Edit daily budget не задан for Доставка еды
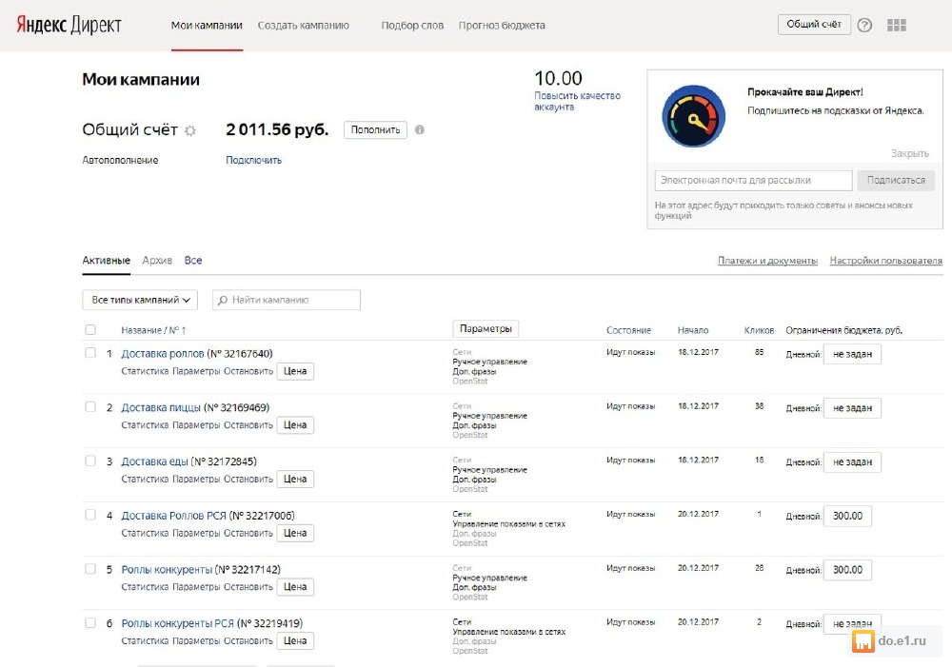Screen dimensions: 952x667 pos(852,461)
